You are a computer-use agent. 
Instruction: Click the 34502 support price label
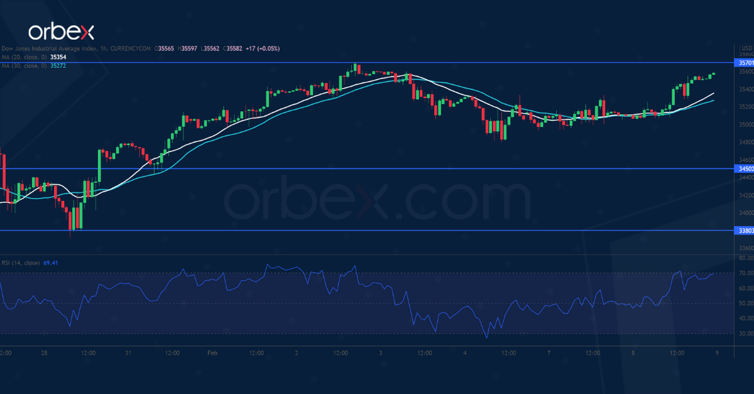pos(743,168)
